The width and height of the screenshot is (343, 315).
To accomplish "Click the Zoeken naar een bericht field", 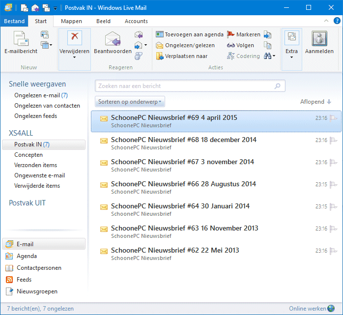I will 190,86.
